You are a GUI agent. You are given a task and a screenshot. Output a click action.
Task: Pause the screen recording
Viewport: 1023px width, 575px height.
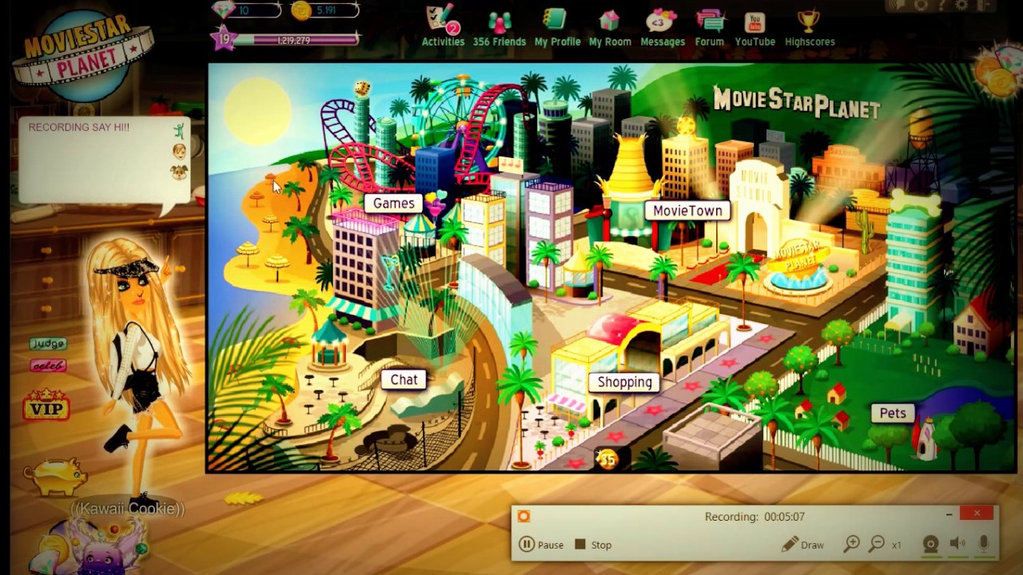(541, 545)
